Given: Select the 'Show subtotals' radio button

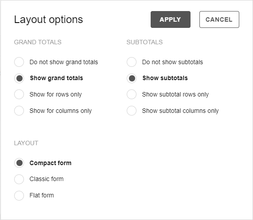Looking at the screenshot, I should (x=132, y=78).
